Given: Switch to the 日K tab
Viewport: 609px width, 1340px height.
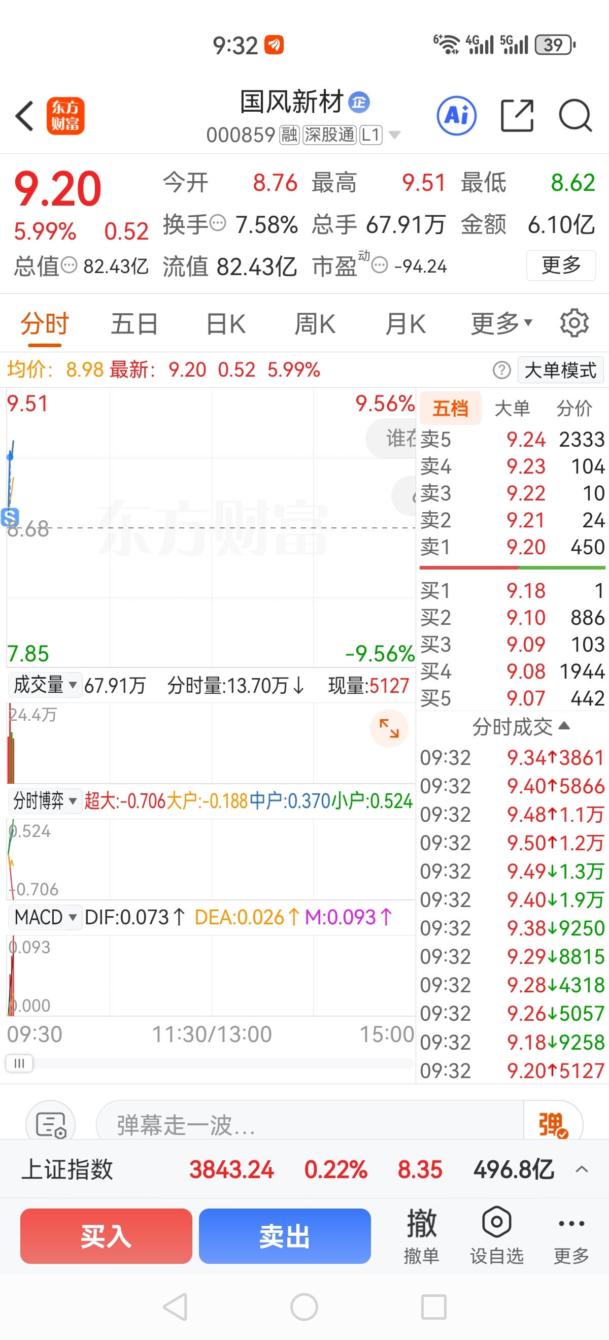Looking at the screenshot, I should (226, 323).
